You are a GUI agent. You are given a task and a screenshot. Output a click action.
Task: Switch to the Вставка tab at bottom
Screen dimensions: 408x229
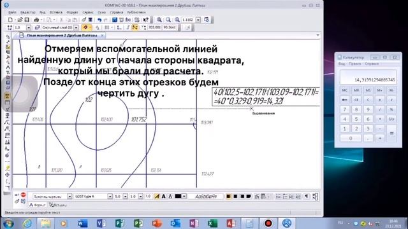[58, 205]
